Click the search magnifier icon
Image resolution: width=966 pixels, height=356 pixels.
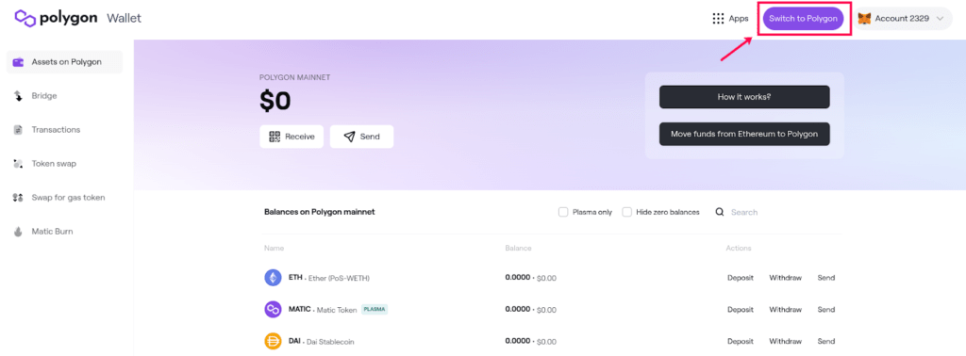tap(719, 212)
